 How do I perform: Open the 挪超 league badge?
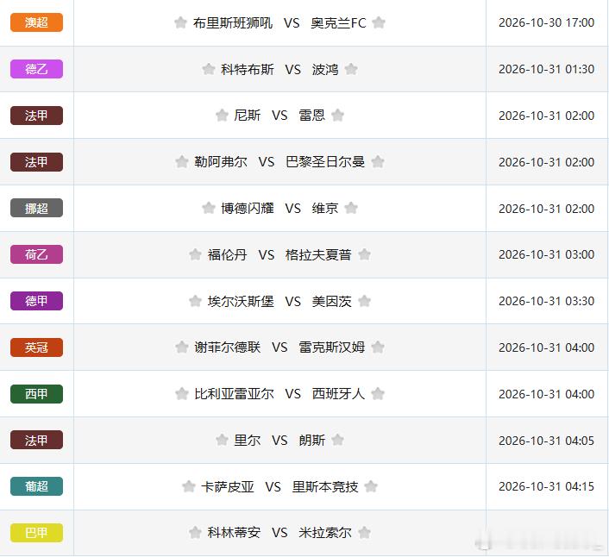pos(36,208)
